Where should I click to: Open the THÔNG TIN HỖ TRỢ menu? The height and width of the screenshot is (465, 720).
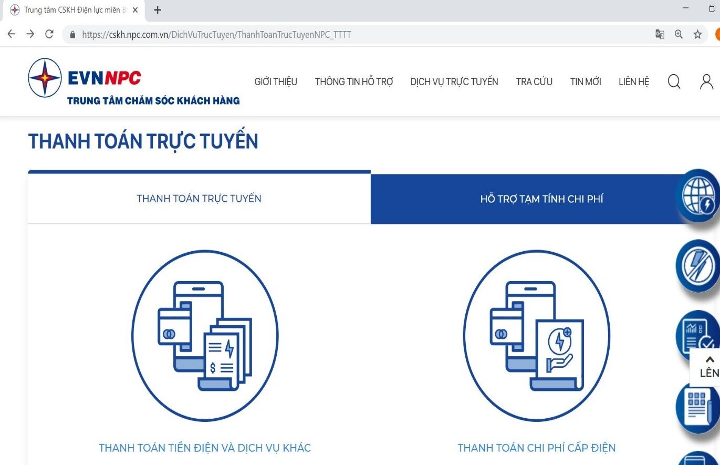pos(354,81)
